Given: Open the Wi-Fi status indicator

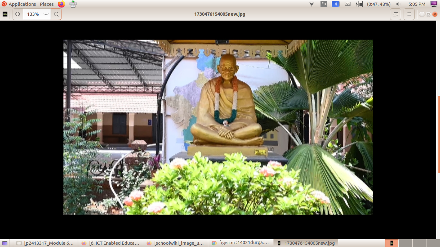Looking at the screenshot, I should [311, 4].
